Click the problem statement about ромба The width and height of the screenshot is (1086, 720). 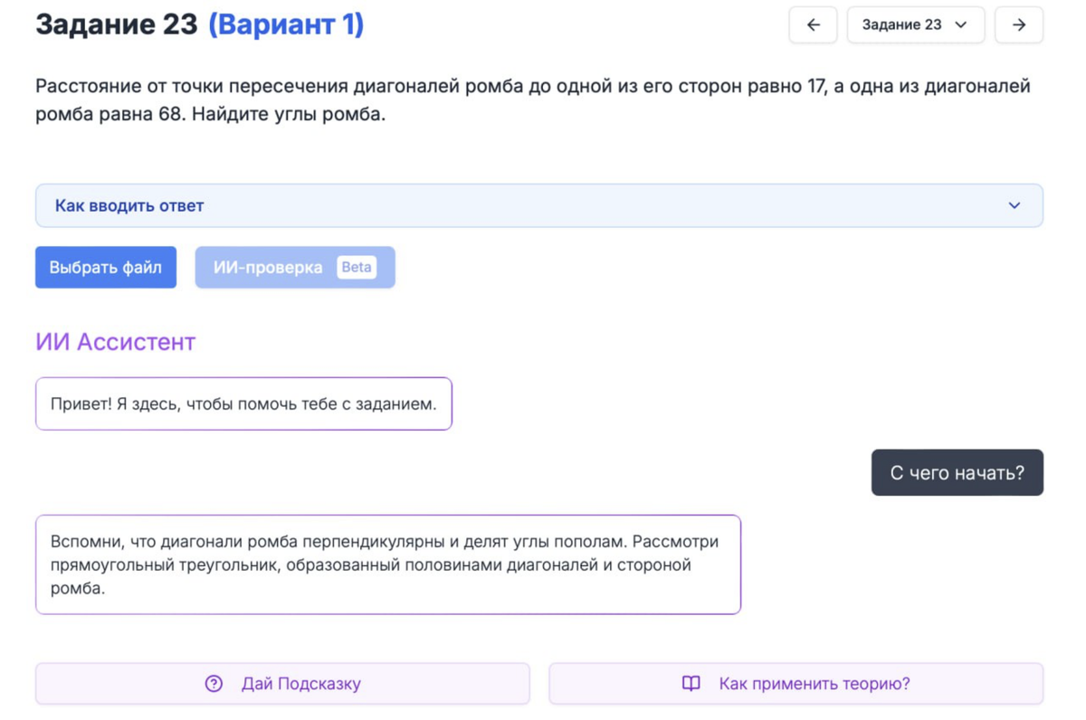point(533,100)
